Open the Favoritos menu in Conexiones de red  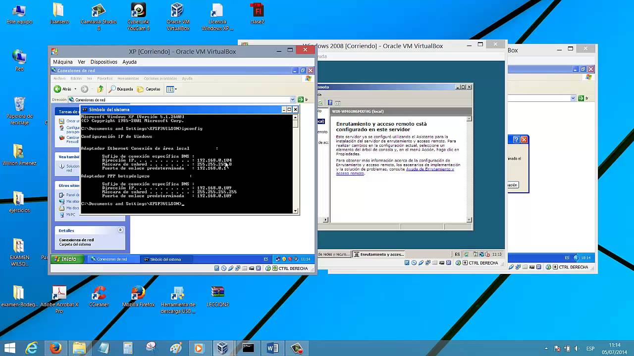point(105,79)
